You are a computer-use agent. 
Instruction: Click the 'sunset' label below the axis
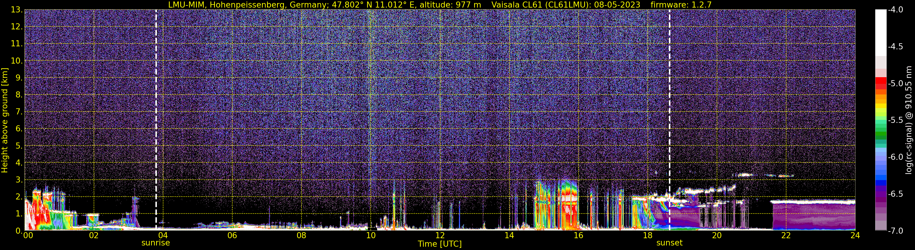pos(669,243)
